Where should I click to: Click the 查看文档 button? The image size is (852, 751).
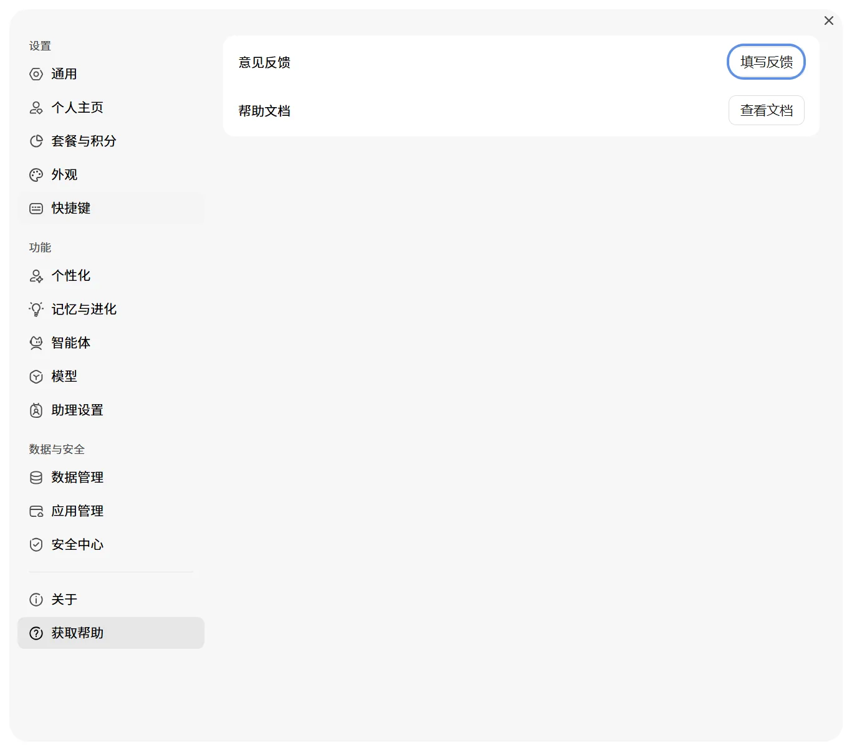tap(767, 111)
